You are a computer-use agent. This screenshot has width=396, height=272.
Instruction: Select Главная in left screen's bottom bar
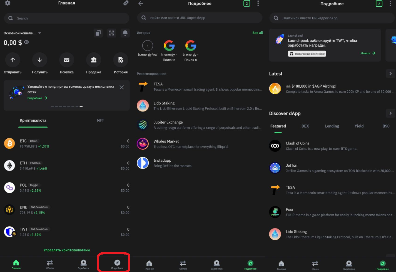[x=16, y=265]
